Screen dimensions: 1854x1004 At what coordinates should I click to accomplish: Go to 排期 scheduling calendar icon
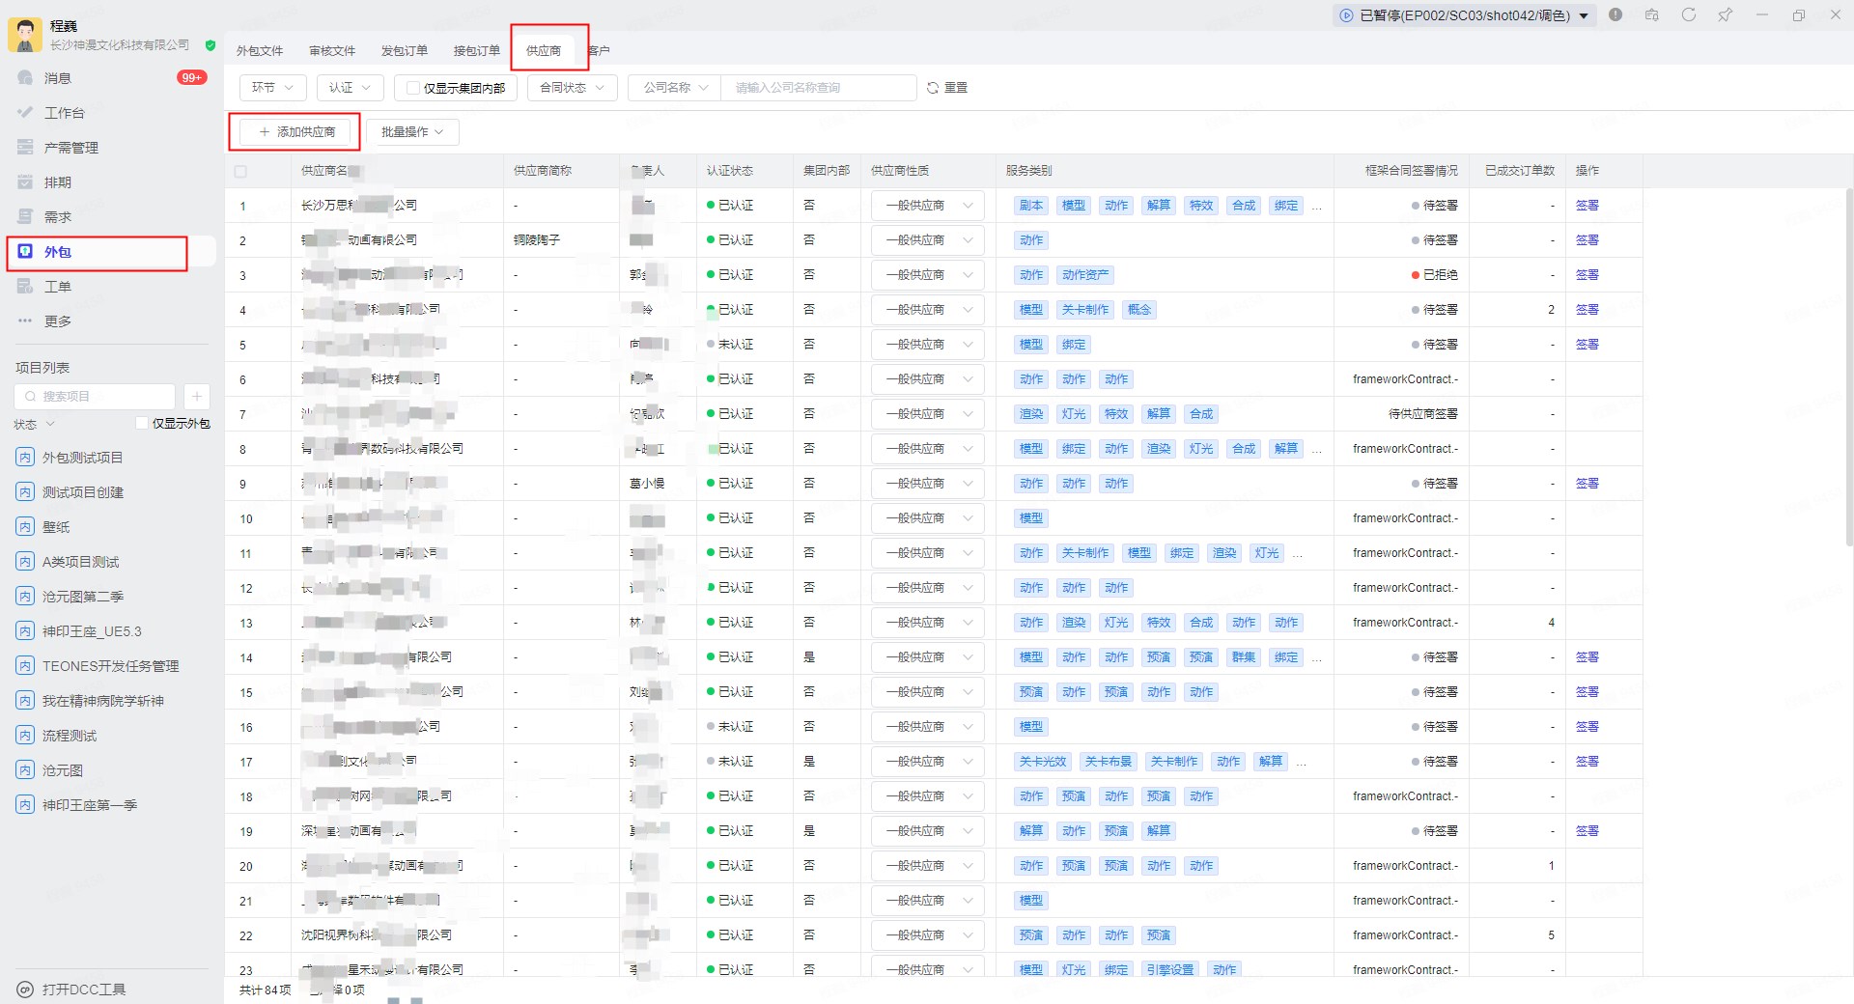[26, 182]
